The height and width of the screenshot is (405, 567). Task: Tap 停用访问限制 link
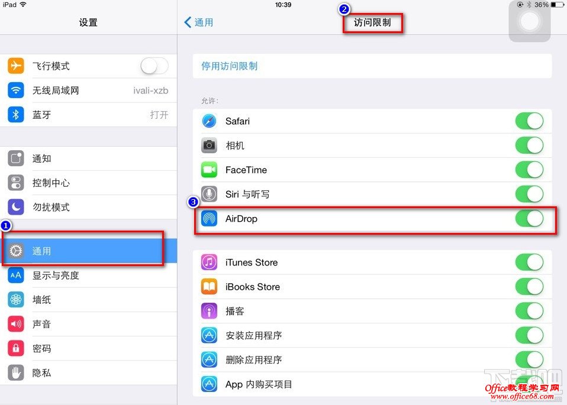[x=229, y=66]
